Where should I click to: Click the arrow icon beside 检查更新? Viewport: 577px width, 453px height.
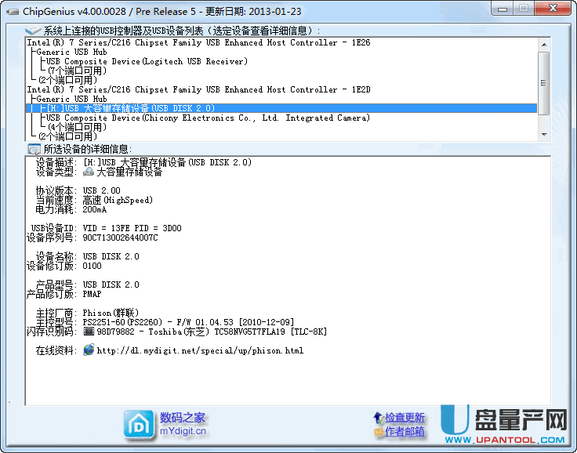[379, 418]
